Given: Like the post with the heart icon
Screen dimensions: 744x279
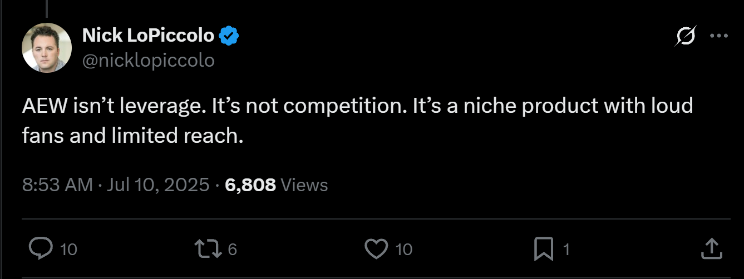Looking at the screenshot, I should [376, 248].
